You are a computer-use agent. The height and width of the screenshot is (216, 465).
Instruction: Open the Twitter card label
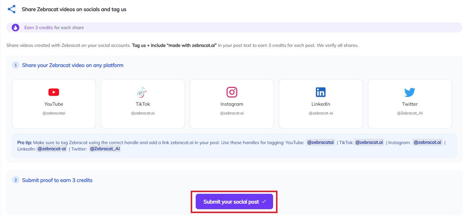coord(410,104)
